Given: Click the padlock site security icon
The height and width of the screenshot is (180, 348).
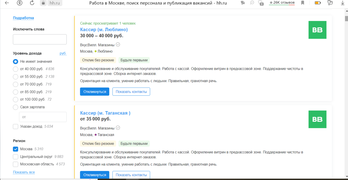Looking at the screenshot, I should coord(43,3).
